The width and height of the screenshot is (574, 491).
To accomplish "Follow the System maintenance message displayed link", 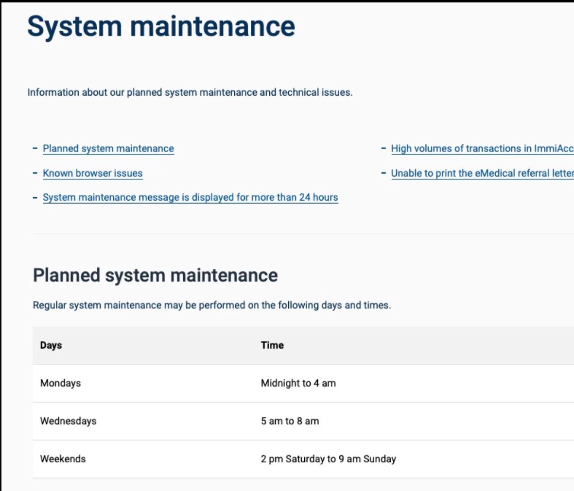I will pyautogui.click(x=191, y=198).
